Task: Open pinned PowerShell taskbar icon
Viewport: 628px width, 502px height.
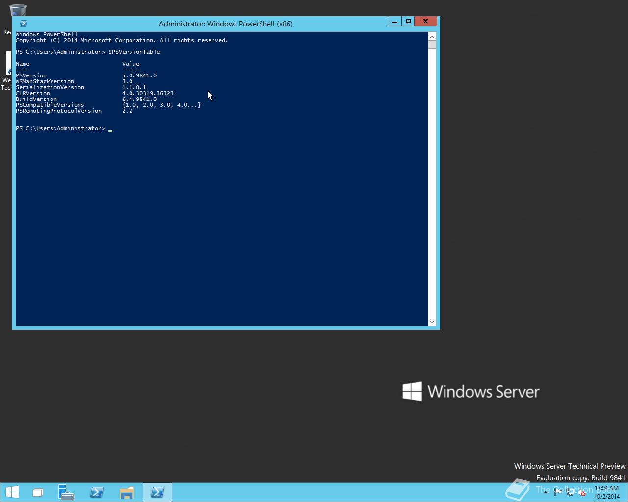Action: point(97,492)
